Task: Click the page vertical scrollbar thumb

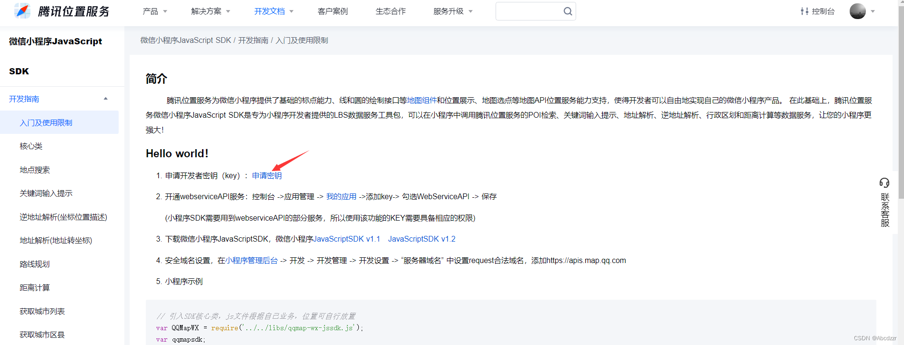Action: (901, 102)
